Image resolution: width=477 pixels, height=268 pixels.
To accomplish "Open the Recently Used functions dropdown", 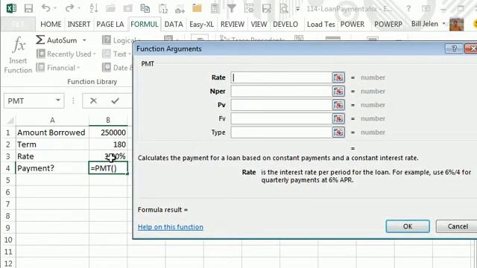I will click(95, 54).
